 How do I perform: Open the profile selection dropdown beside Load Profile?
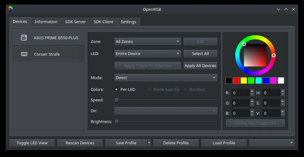pyautogui.click(x=272, y=143)
